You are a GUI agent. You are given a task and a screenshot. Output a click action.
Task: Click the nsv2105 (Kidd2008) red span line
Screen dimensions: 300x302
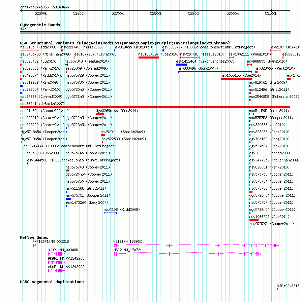(x=29, y=50)
